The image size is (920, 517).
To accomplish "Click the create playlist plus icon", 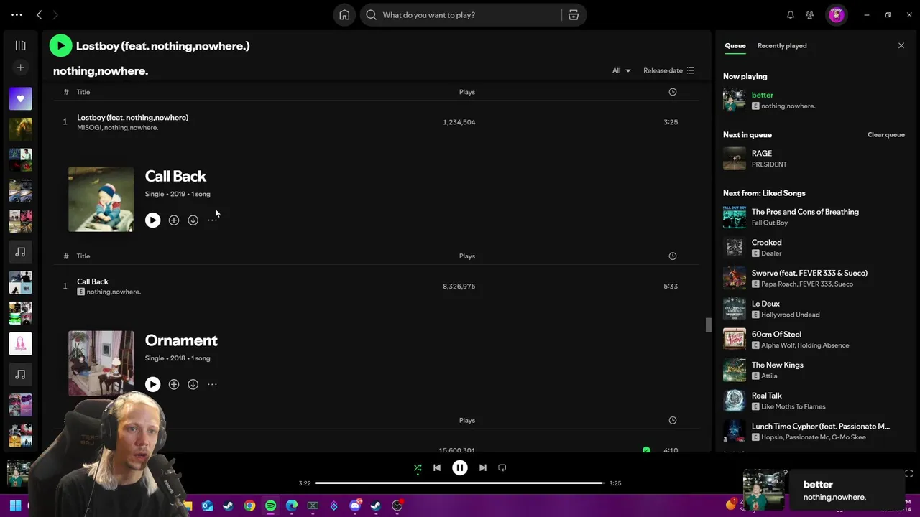I will click(x=20, y=67).
